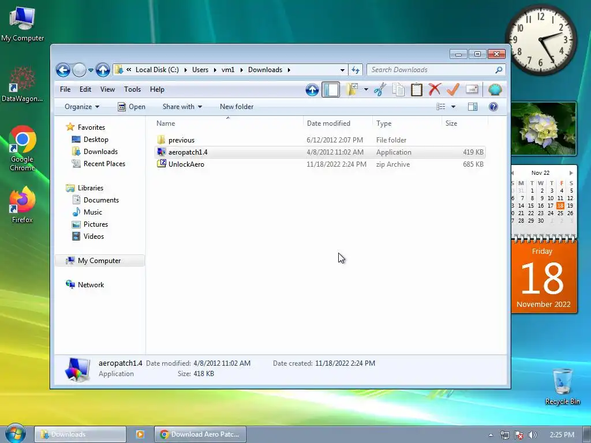This screenshot has width=591, height=443.
Task: Sort by the Name column header
Action: tap(228, 123)
